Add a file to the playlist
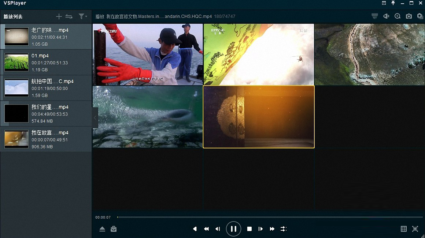The width and height of the screenshot is (425, 238). click(59, 16)
